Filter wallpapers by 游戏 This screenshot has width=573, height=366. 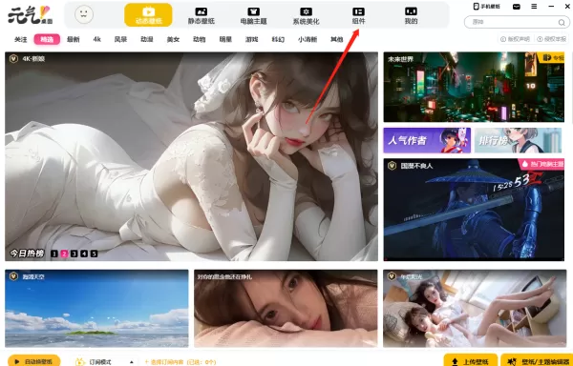[252, 39]
